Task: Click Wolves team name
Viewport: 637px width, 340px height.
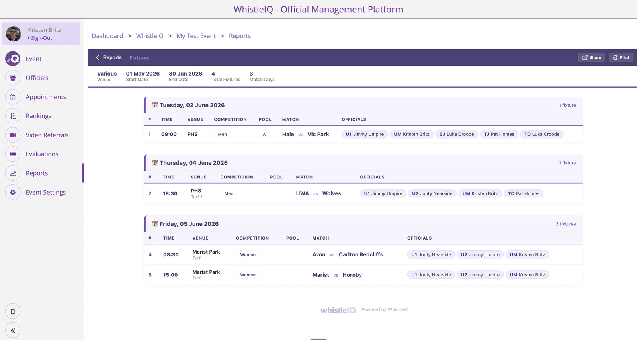Action: (332, 193)
